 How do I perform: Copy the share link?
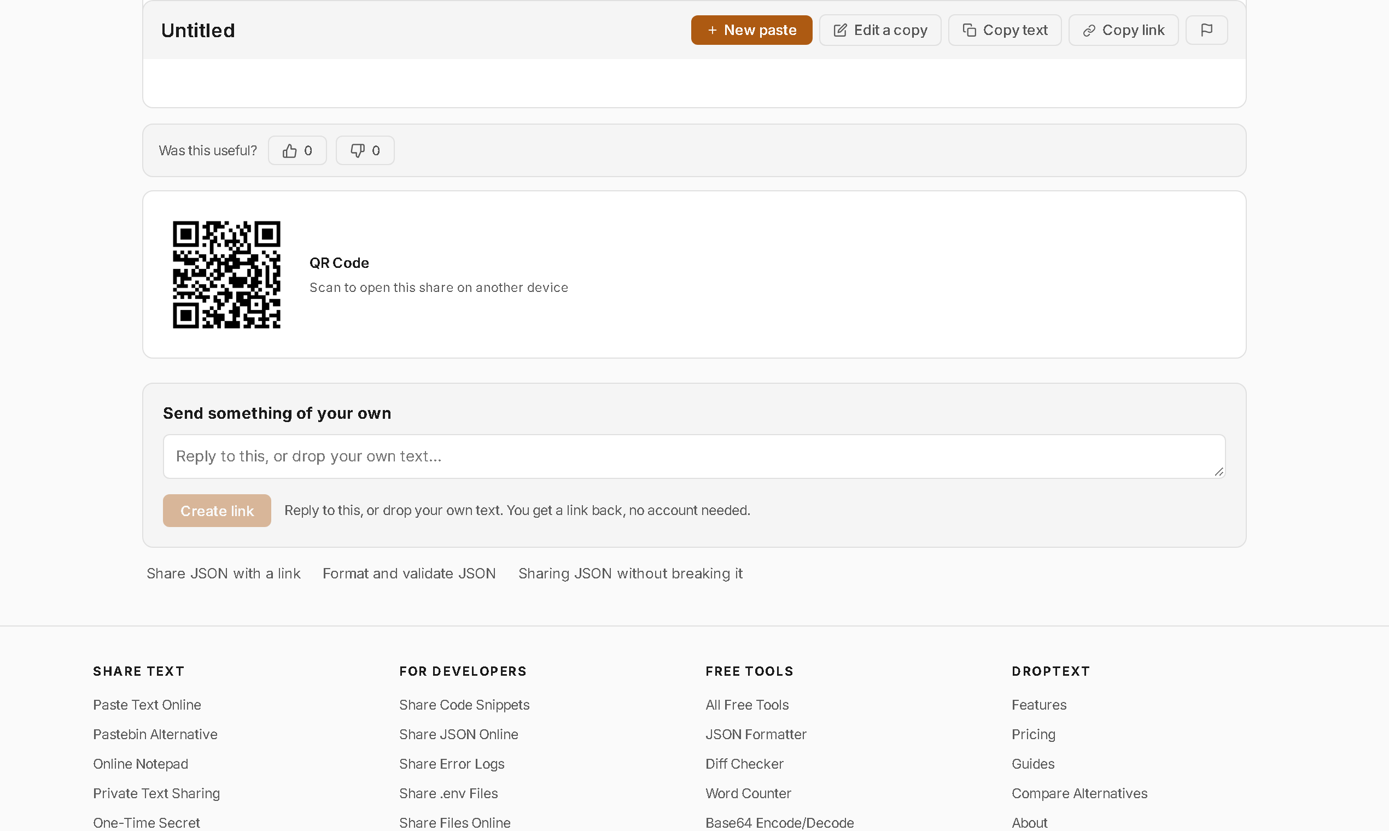1124,30
